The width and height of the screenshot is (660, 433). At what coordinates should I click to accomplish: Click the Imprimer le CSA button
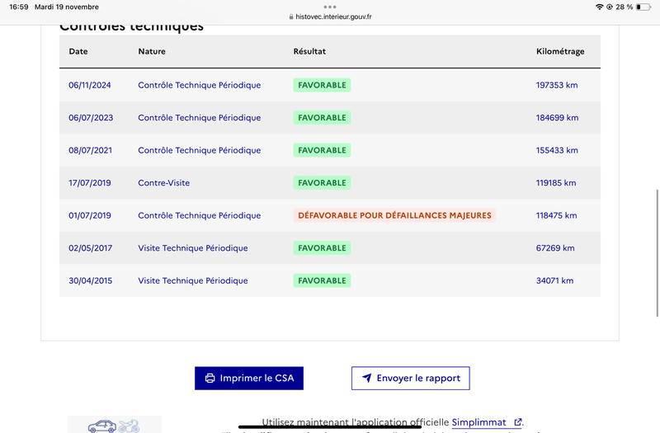tap(249, 379)
